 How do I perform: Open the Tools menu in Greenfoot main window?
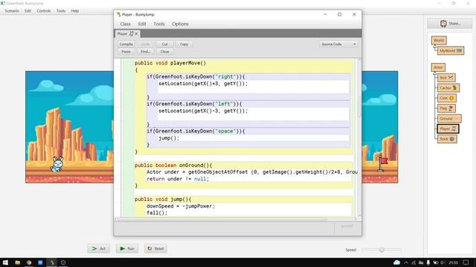tap(61, 11)
